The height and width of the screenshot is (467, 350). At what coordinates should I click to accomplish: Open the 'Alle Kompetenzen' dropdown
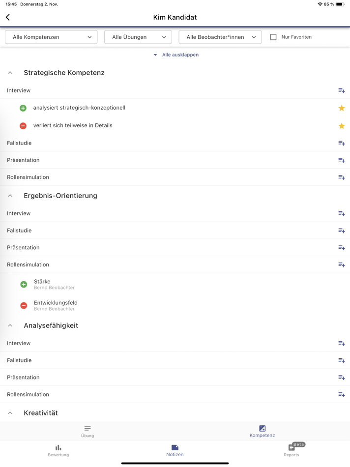(51, 37)
